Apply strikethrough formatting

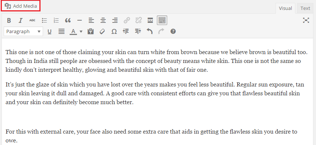[32, 20]
